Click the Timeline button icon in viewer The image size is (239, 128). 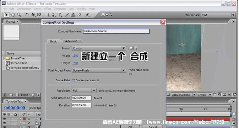(224, 95)
